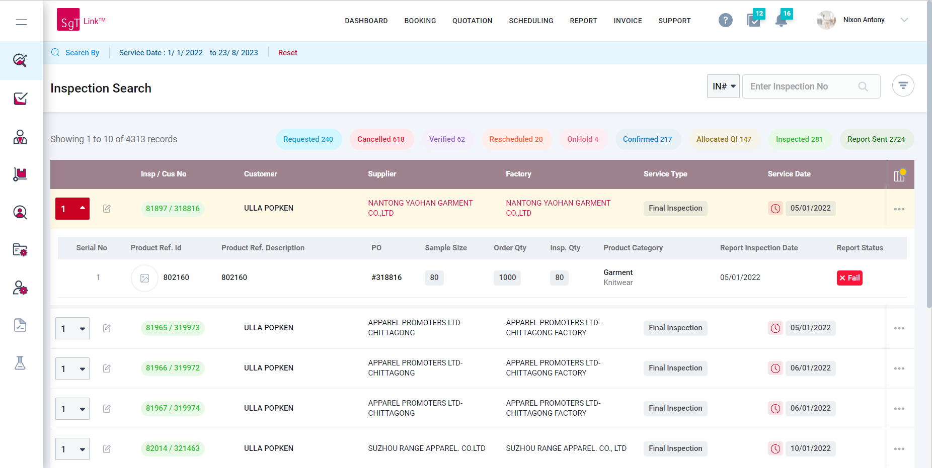The width and height of the screenshot is (932, 468).
Task: Toggle the Cancelled 618 status filter
Action: [380, 139]
